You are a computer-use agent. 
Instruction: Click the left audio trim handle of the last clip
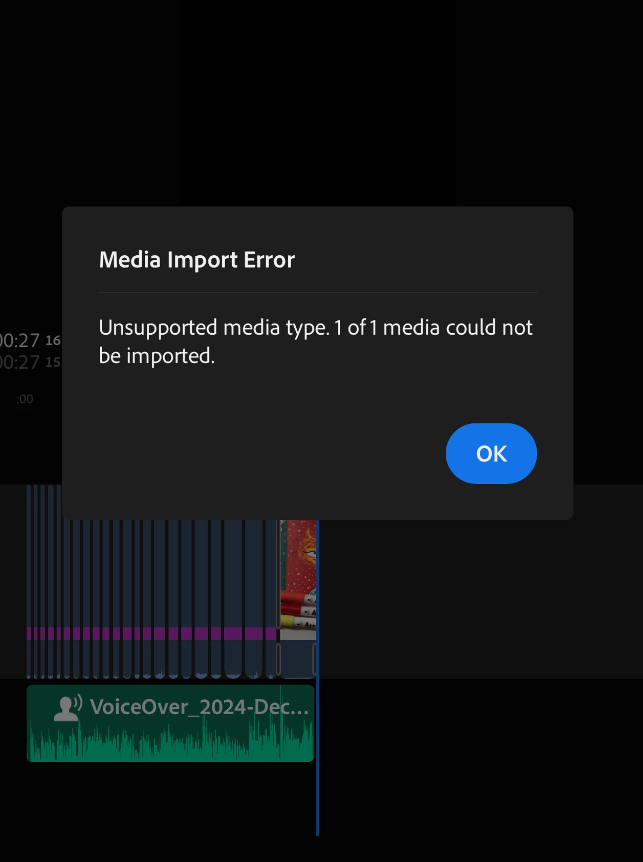pyautogui.click(x=278, y=659)
